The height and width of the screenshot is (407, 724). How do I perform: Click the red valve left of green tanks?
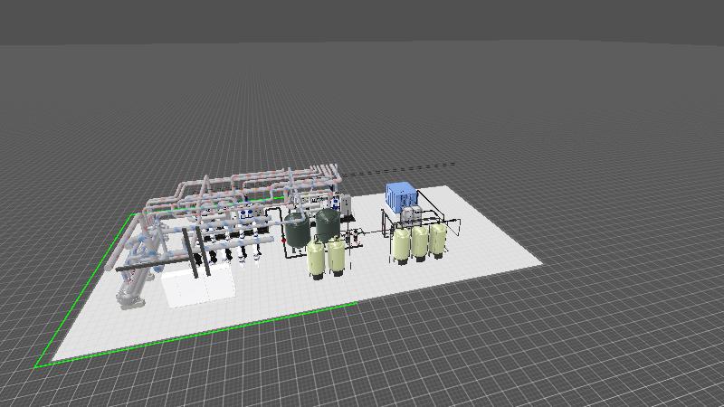[284, 241]
